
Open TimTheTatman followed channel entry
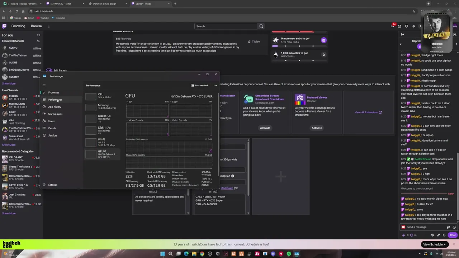[x=22, y=56]
